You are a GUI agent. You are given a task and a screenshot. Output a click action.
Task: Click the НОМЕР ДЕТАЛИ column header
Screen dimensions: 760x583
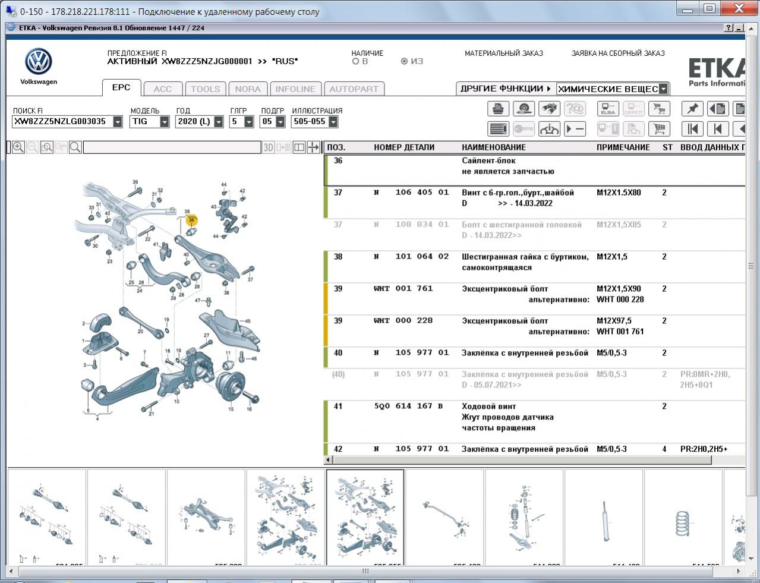point(404,147)
